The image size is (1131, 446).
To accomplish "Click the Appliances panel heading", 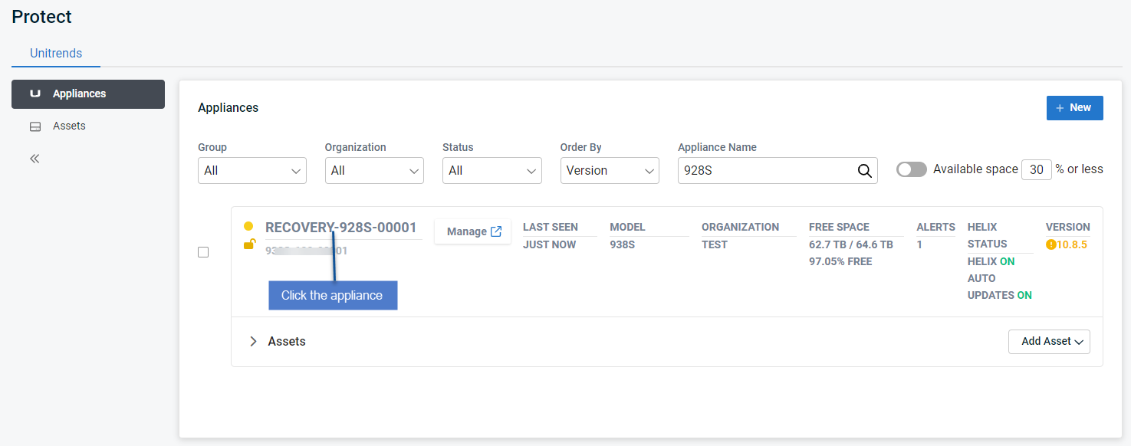I will point(229,108).
